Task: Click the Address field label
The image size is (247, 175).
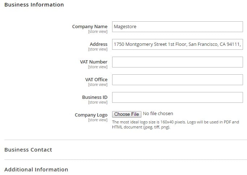Action: [x=99, y=44]
